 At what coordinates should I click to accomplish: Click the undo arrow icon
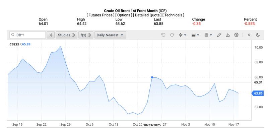[x=163, y=35]
